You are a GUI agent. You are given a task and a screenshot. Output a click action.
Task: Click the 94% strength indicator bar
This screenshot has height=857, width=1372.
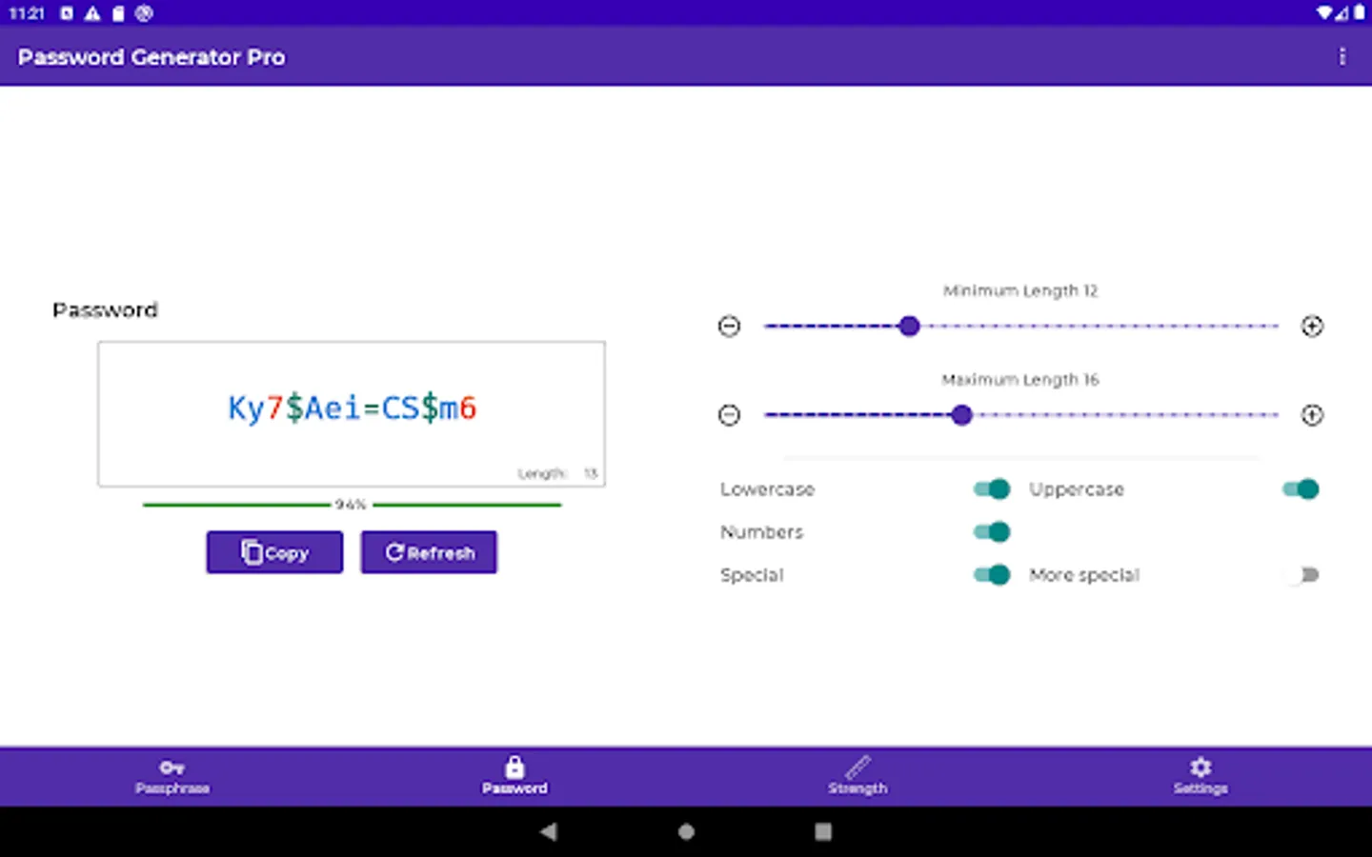[352, 505]
